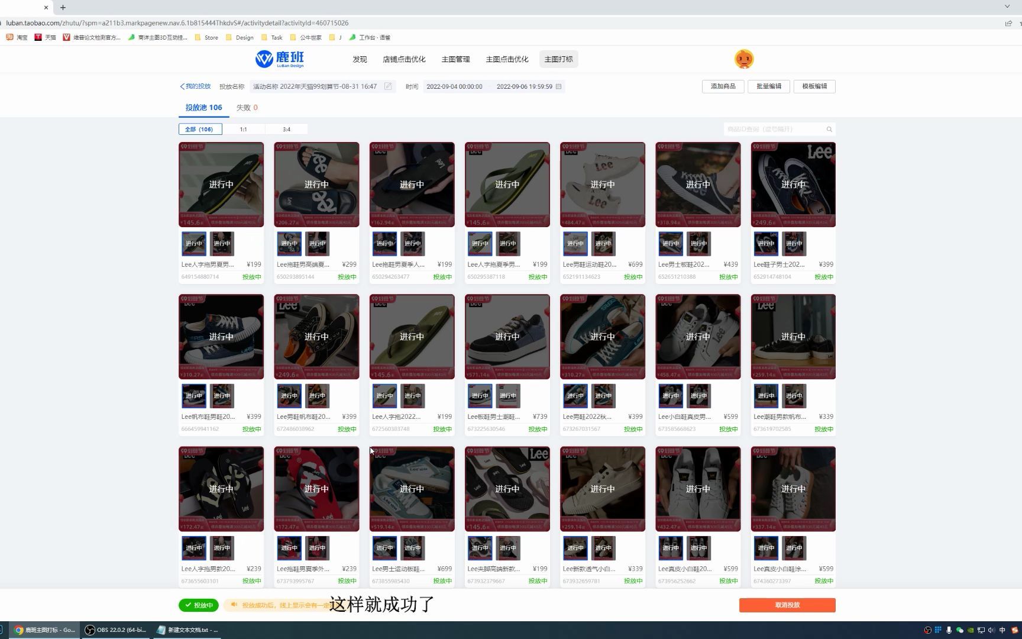Click WeChat icon in system tray
Screen dimensions: 1022x639
[959, 630]
